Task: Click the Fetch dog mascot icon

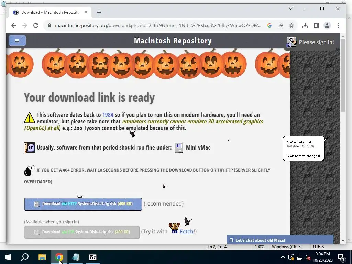Action: [x=174, y=228]
